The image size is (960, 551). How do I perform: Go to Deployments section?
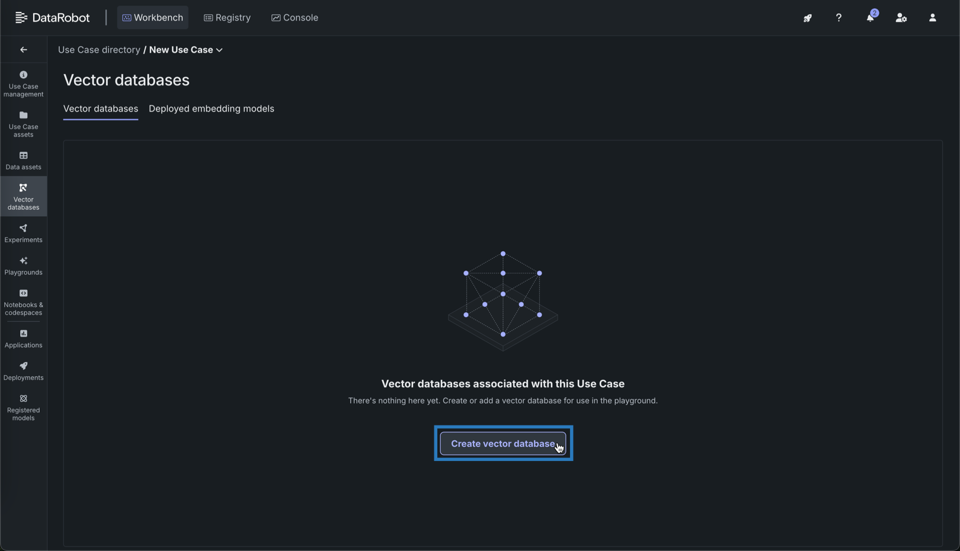pyautogui.click(x=23, y=371)
